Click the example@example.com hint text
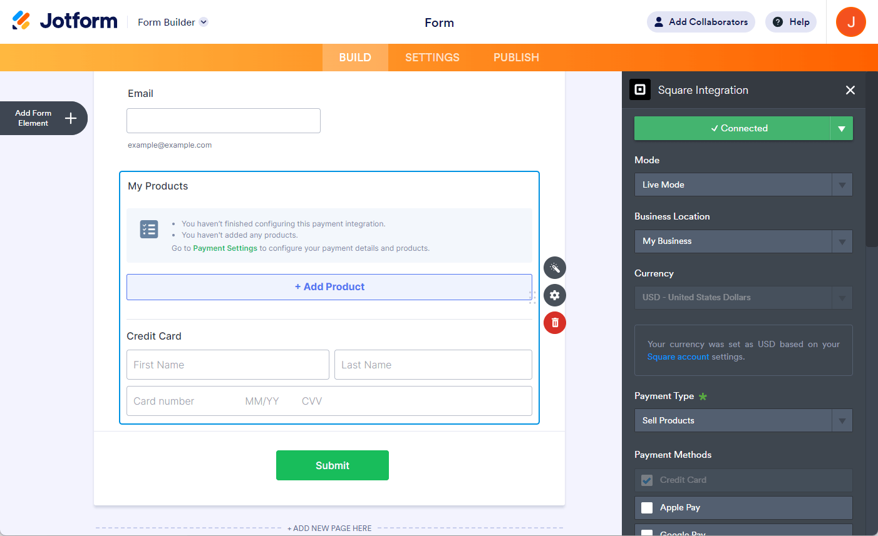878x536 pixels. 170,145
